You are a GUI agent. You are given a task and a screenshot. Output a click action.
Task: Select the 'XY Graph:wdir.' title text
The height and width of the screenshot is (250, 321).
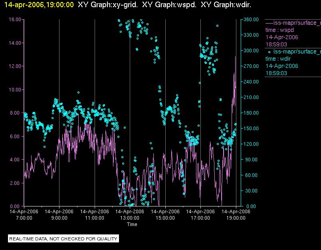pyautogui.click(x=226, y=5)
